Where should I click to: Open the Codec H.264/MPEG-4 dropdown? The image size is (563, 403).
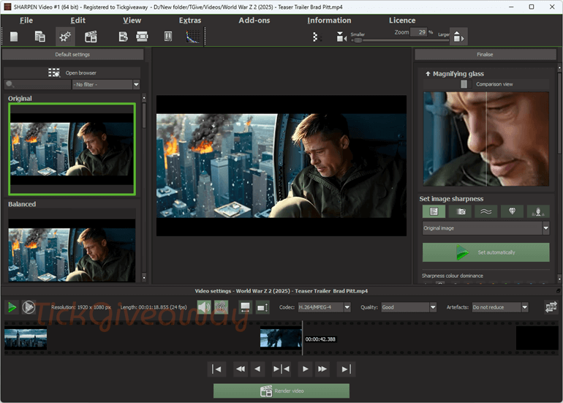(x=324, y=307)
